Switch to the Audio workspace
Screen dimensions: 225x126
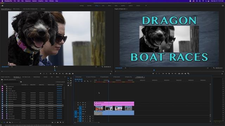(x=116, y=6)
